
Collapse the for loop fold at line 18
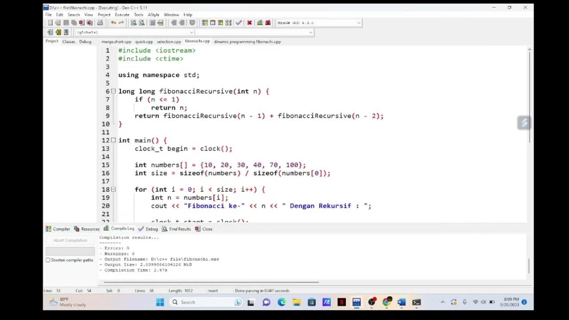[x=113, y=189]
